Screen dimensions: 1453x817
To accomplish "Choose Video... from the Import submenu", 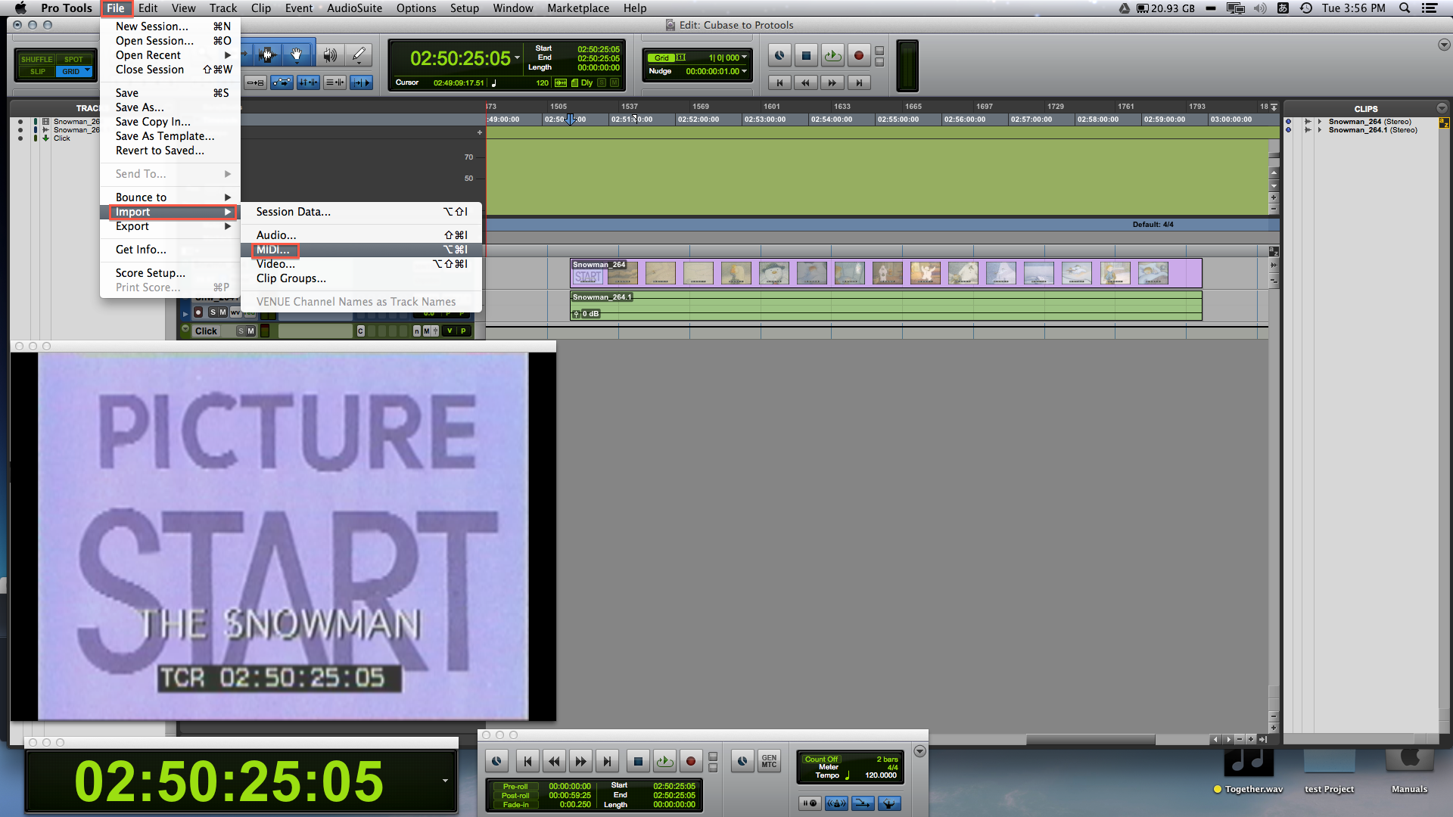I will pos(362,264).
